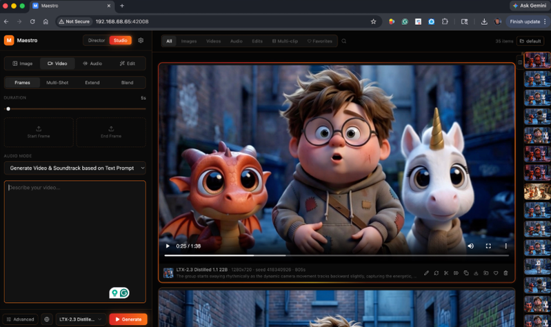Select the Blend video mode
The image size is (551, 327).
127,83
